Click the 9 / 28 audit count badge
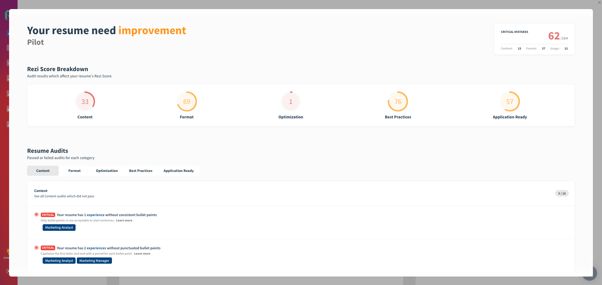Image resolution: width=602 pixels, height=285 pixels. tap(562, 194)
